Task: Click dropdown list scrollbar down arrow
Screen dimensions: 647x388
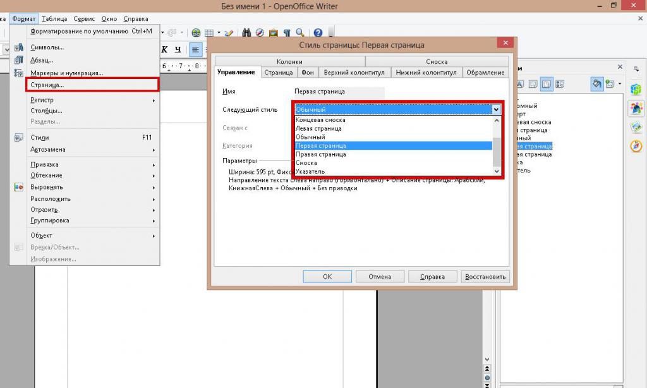Action: 497,171
